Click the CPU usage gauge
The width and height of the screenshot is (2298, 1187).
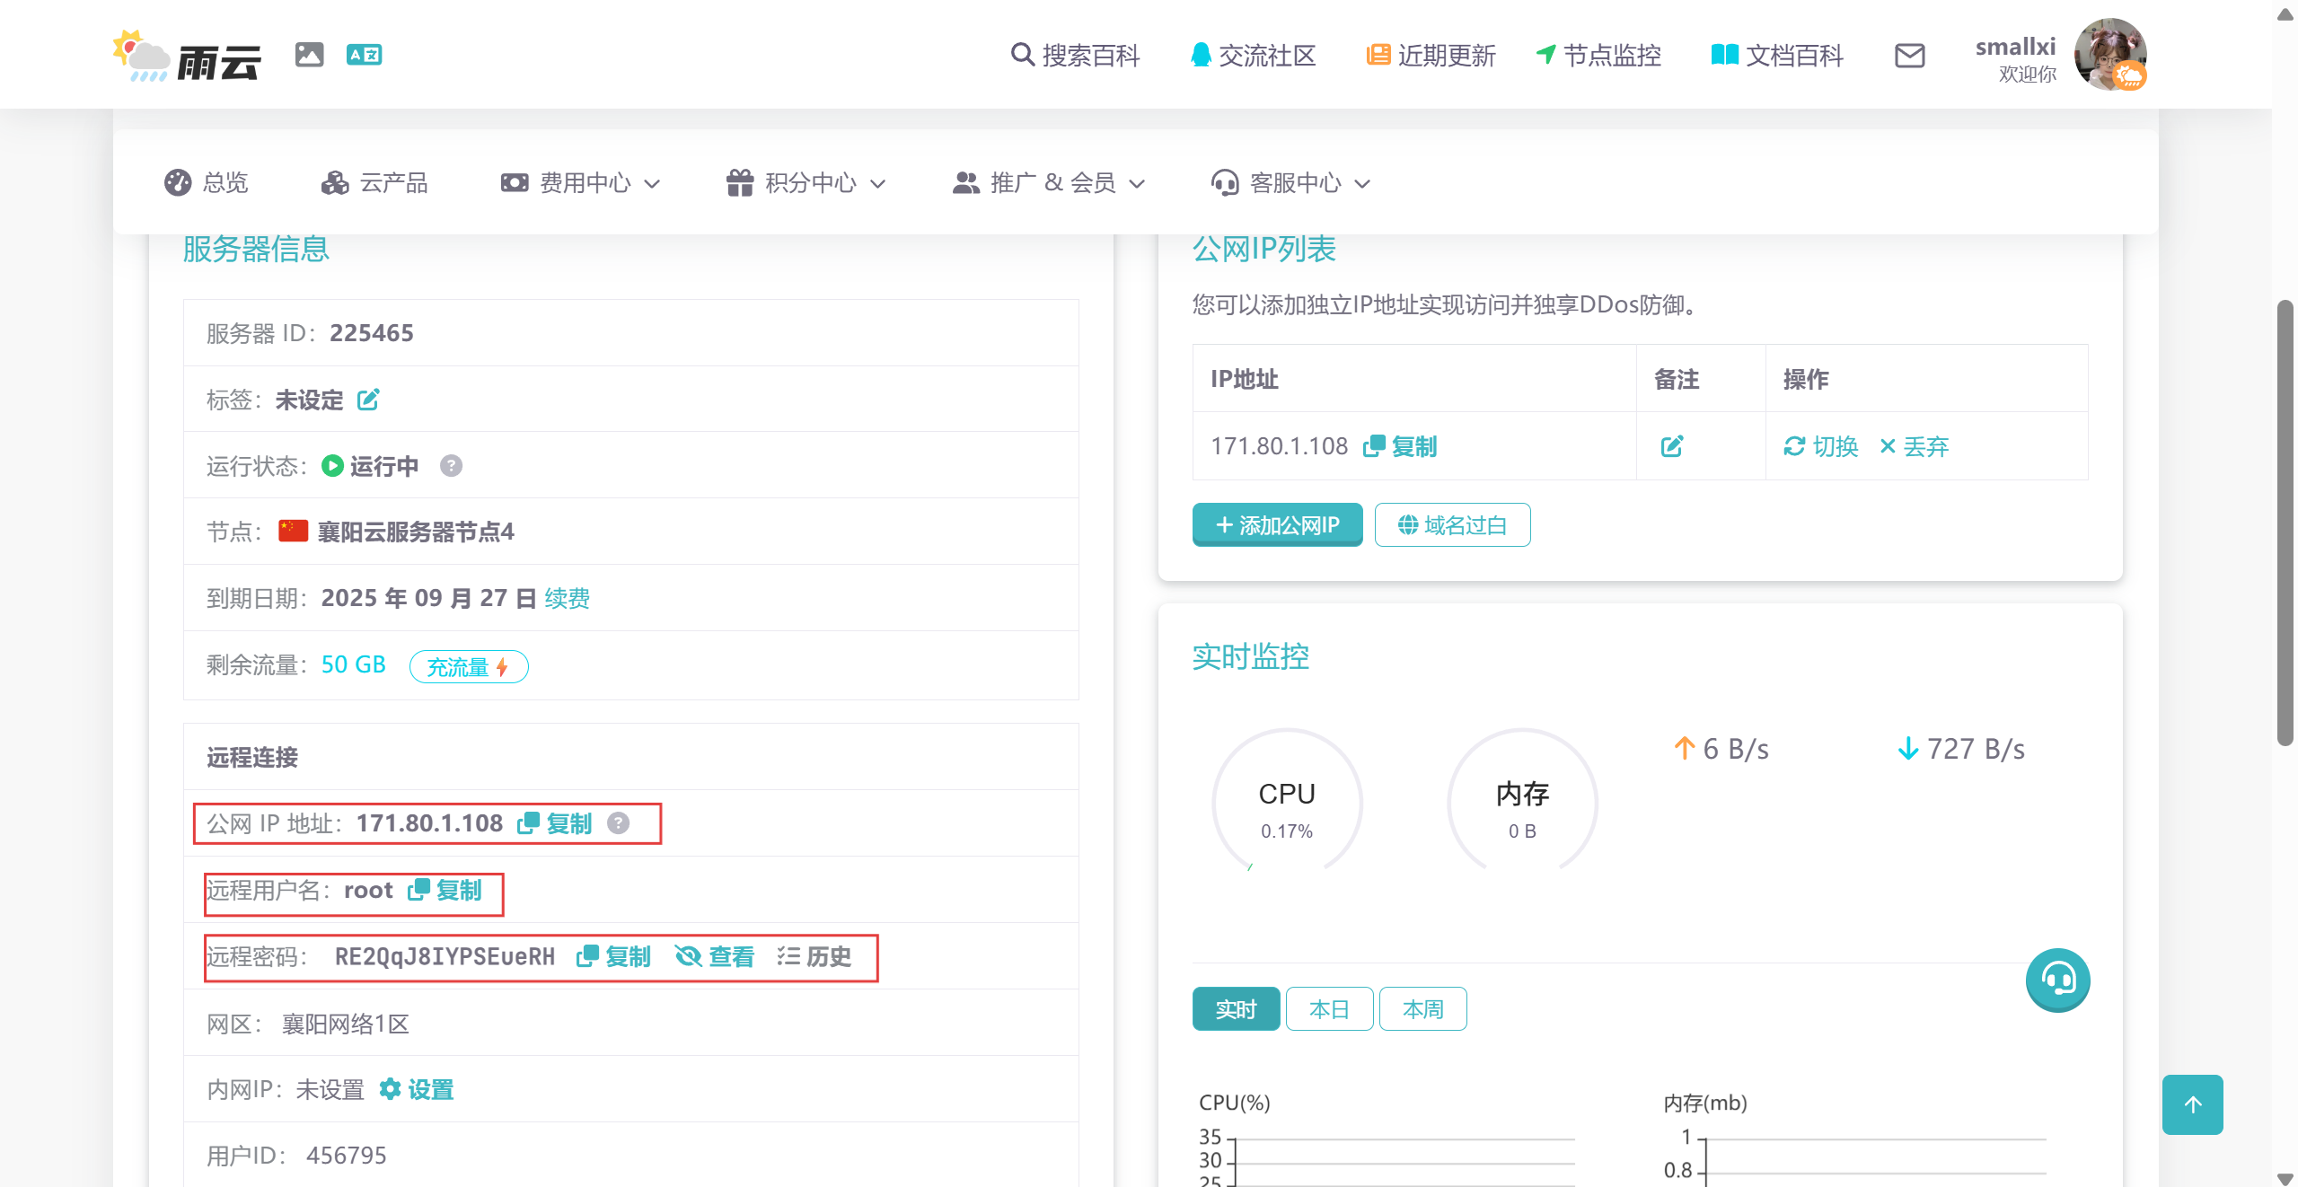tap(1287, 804)
